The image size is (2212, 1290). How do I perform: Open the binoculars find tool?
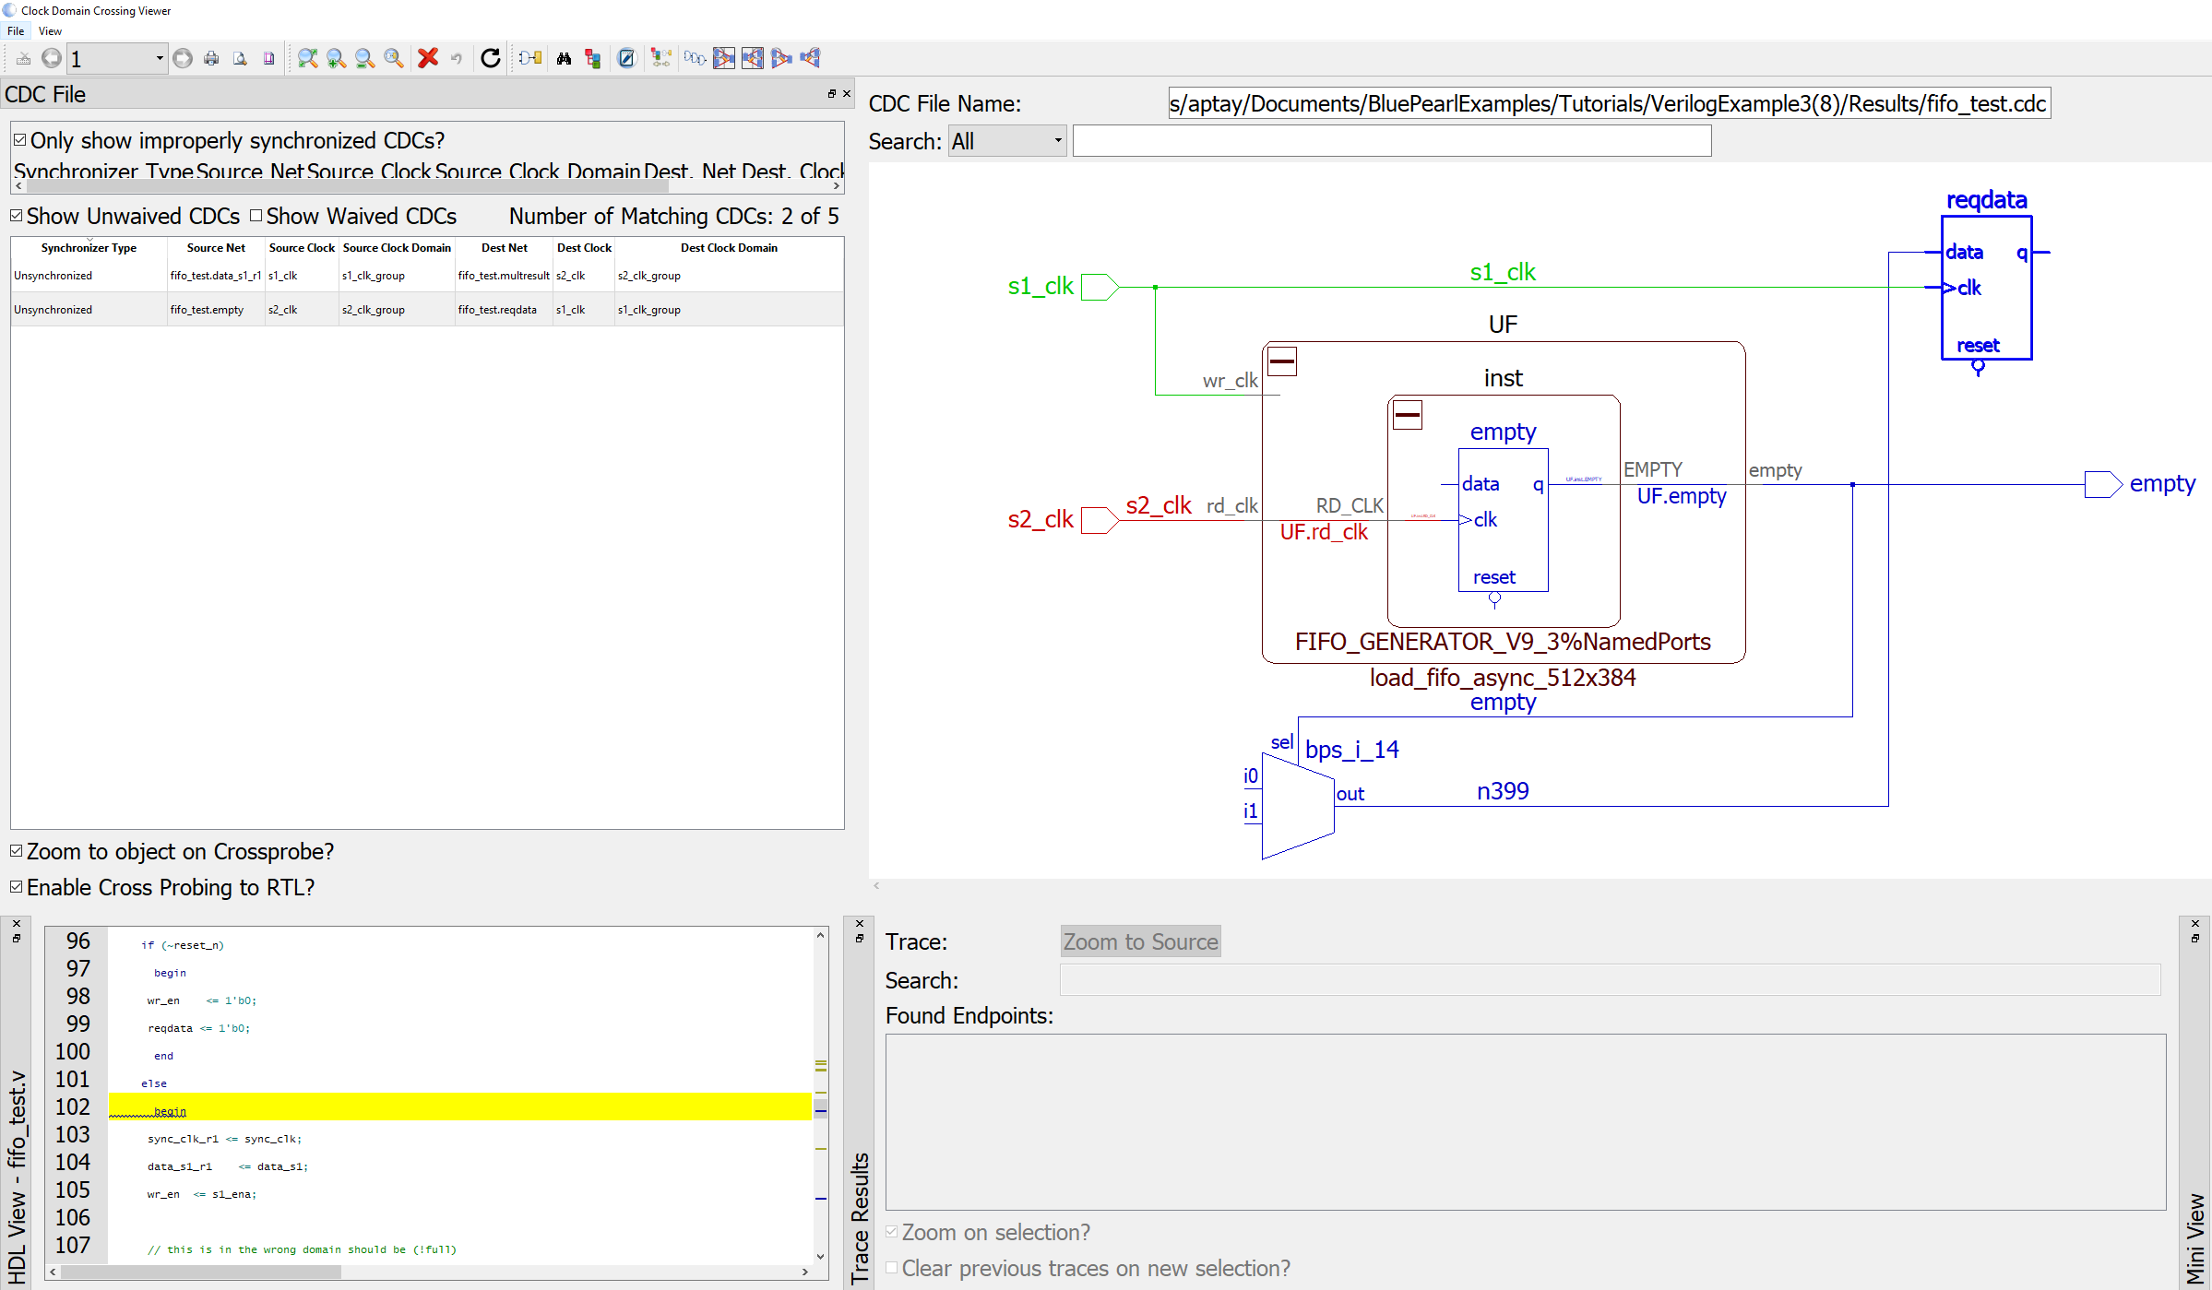[564, 57]
